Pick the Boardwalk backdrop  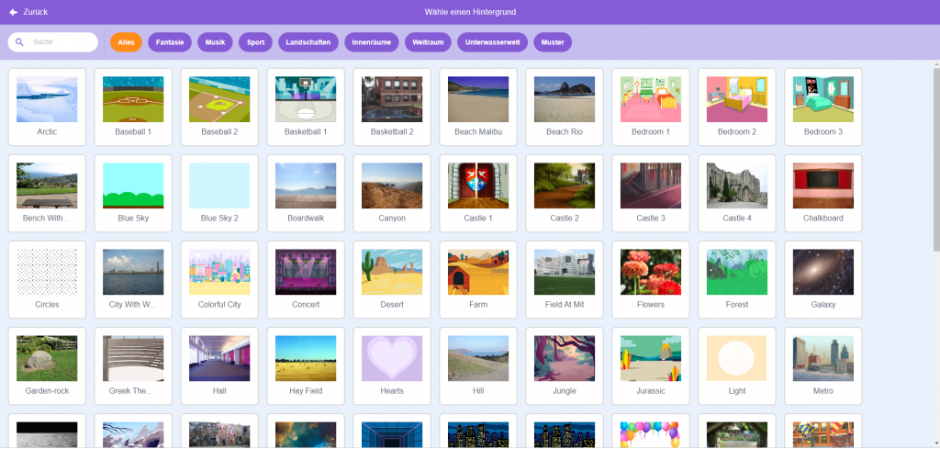tap(306, 193)
